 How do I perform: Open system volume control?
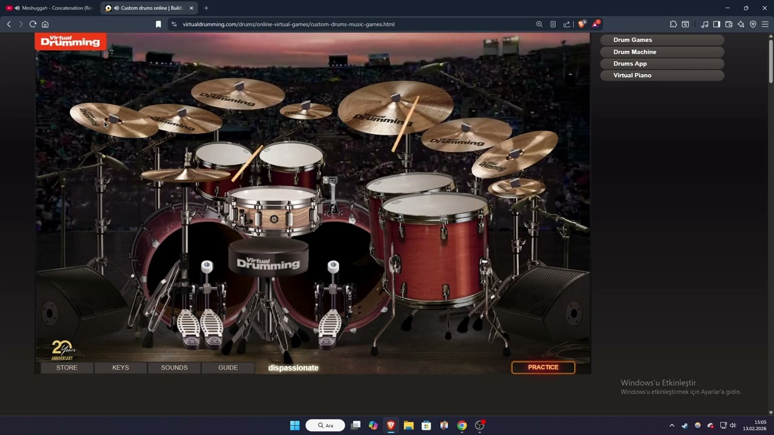pyautogui.click(x=733, y=425)
